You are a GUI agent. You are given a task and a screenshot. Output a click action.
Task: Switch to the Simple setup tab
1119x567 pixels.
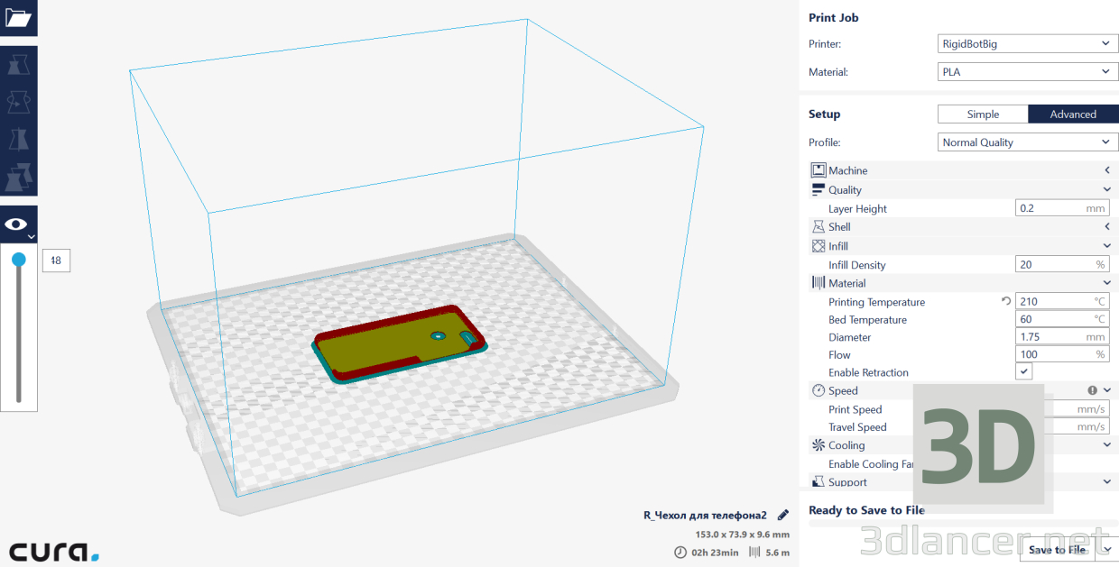click(983, 114)
